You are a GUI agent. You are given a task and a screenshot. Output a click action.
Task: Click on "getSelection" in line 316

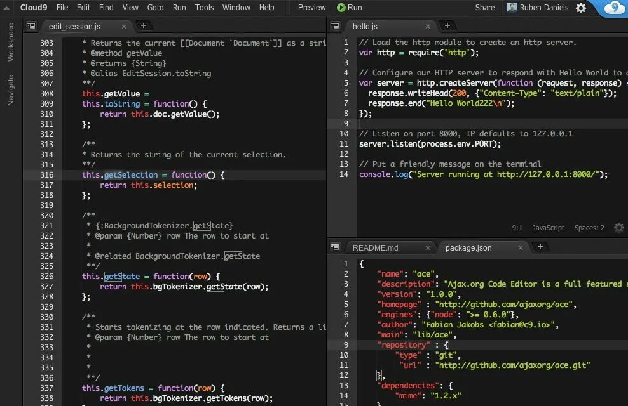[x=131, y=174]
